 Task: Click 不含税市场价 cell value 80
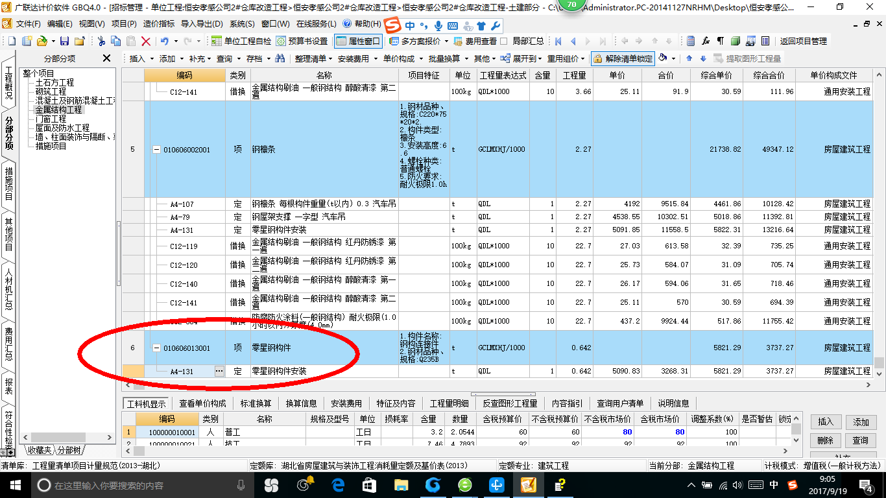607,432
